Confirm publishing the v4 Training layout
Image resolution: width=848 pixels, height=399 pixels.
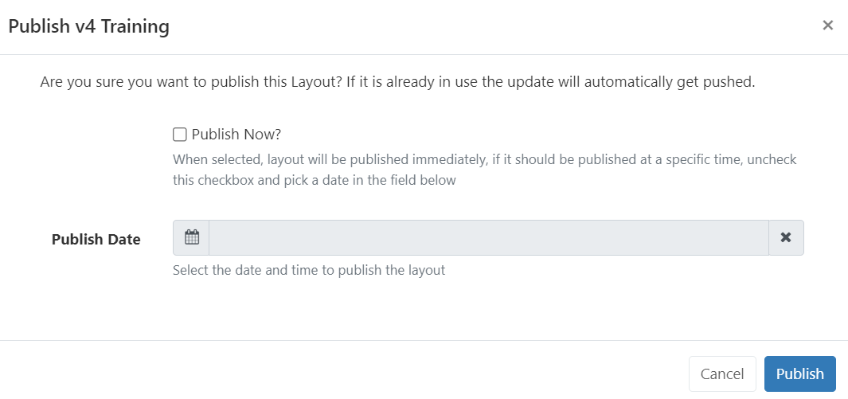click(x=799, y=374)
